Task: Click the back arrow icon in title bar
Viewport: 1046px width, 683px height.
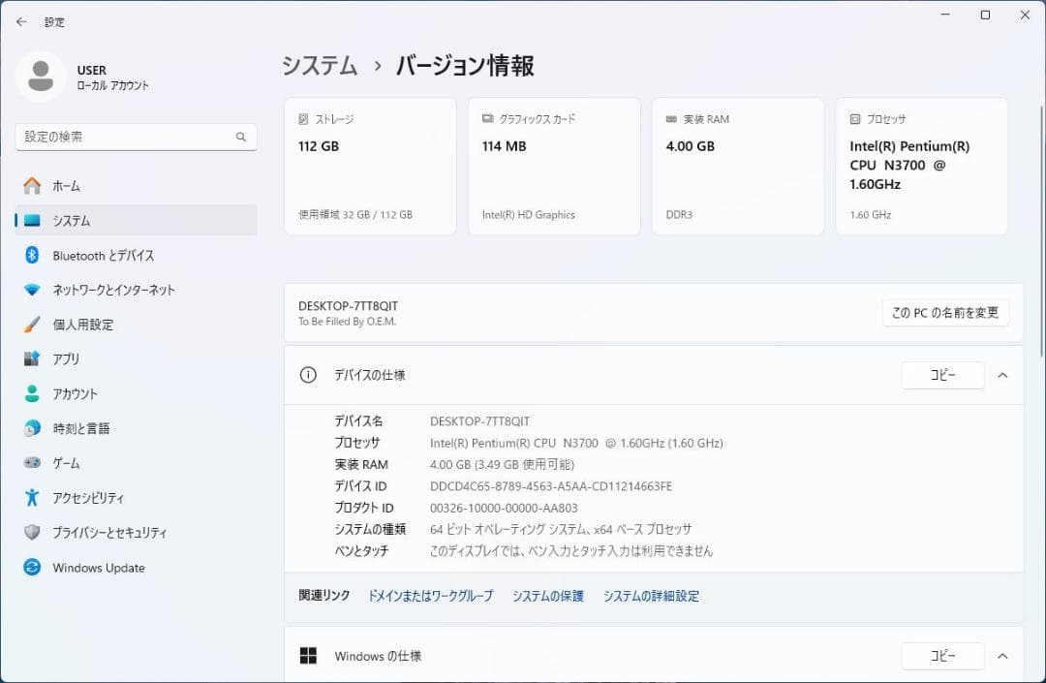Action: [x=21, y=22]
